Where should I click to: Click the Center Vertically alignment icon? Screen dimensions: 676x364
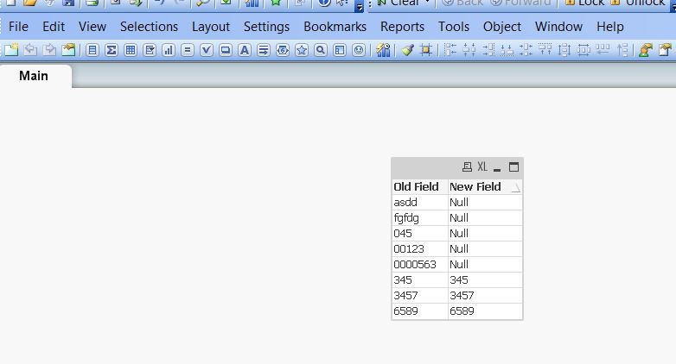pos(526,50)
